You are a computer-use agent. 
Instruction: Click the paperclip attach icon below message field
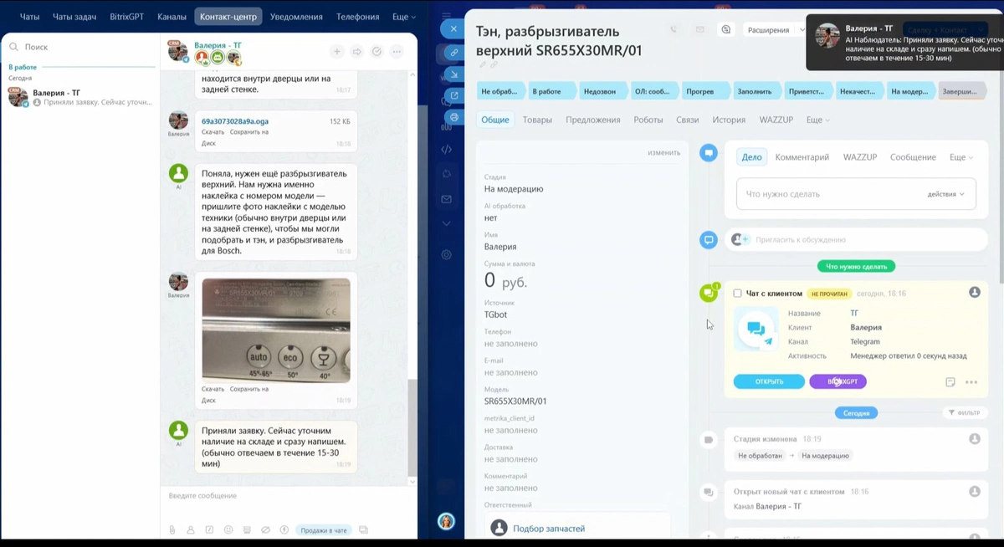(172, 529)
